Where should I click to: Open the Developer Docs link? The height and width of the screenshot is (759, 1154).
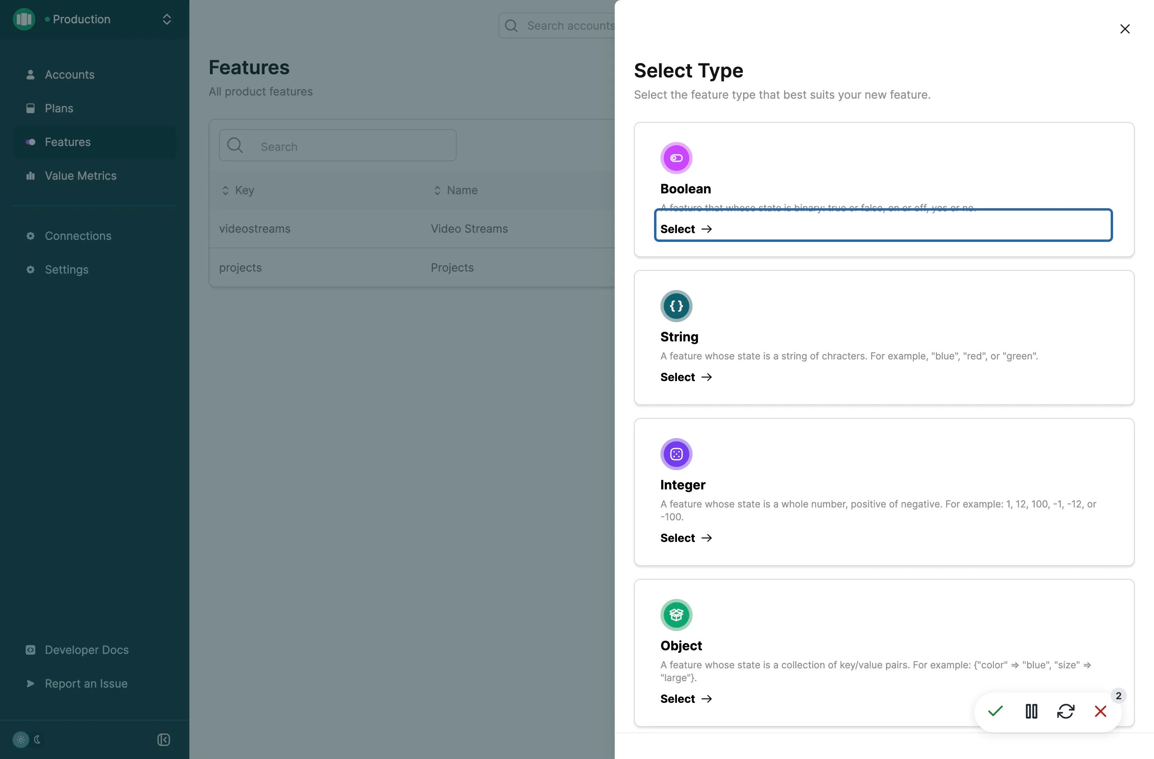[95, 650]
